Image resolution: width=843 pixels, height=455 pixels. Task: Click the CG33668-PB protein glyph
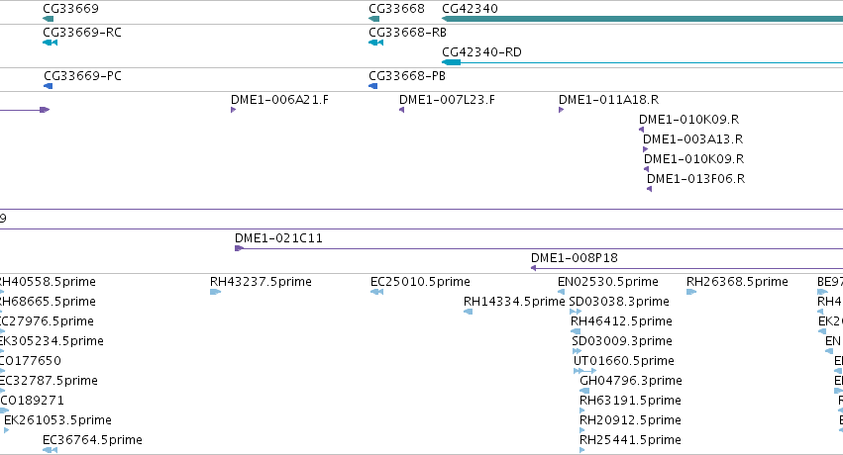coord(373,86)
